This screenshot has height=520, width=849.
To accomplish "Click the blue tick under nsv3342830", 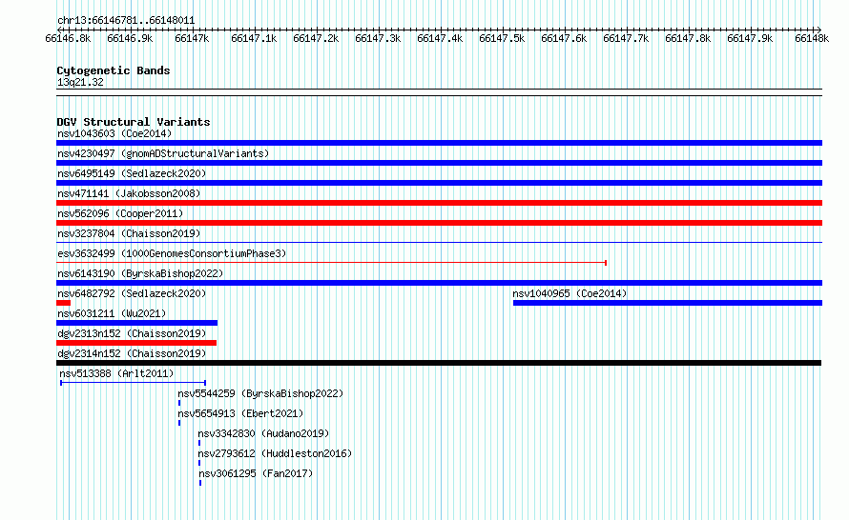I will tap(199, 443).
